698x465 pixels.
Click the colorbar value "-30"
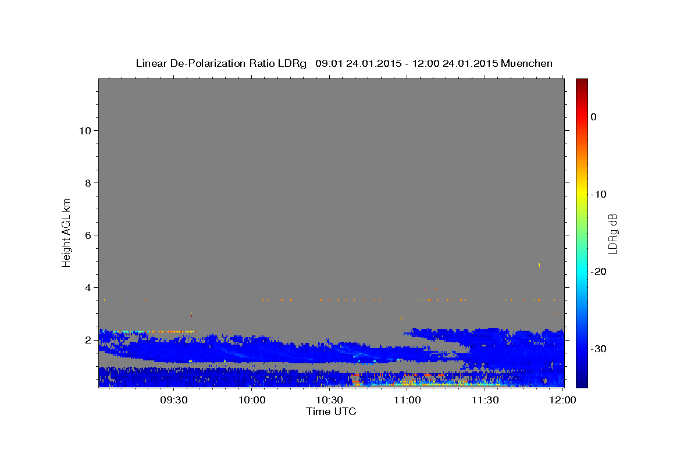click(599, 349)
